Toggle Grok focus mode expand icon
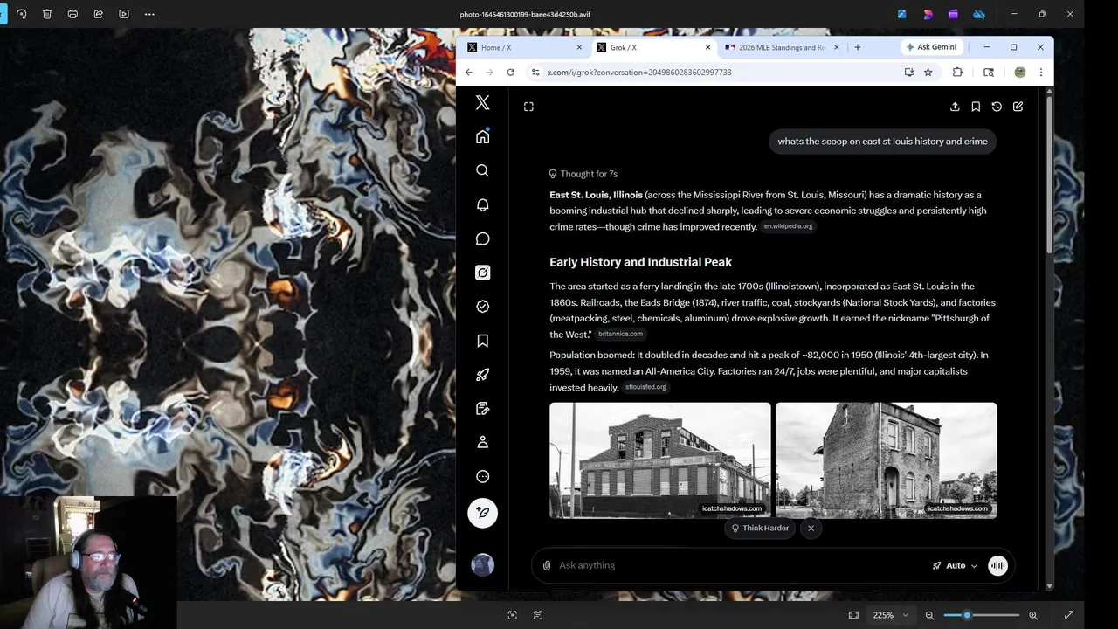The image size is (1118, 629). point(528,107)
